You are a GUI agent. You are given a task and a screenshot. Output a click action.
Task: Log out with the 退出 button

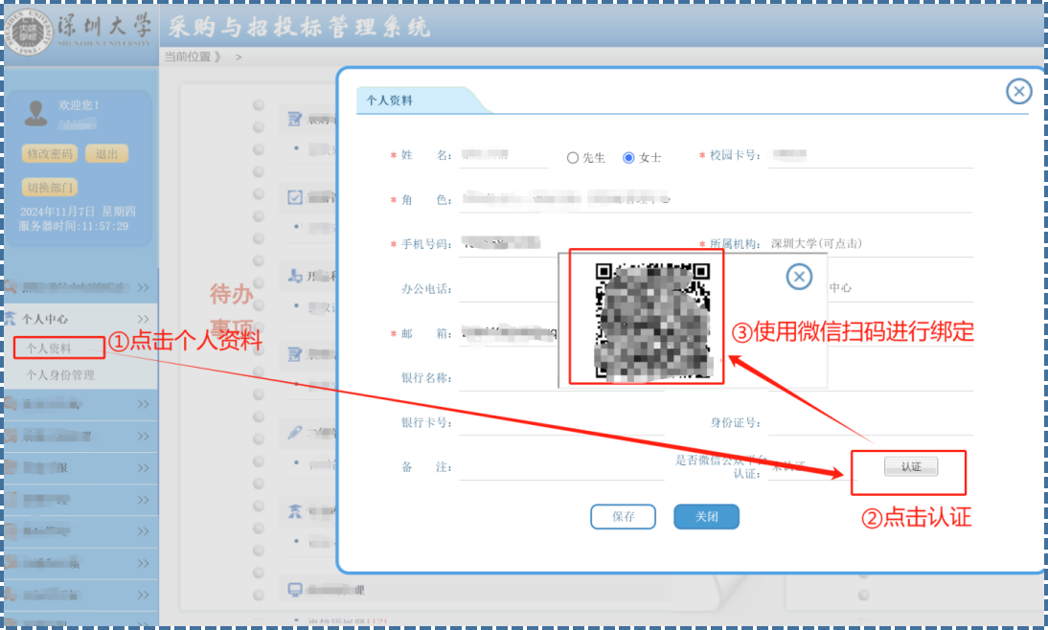[106, 153]
